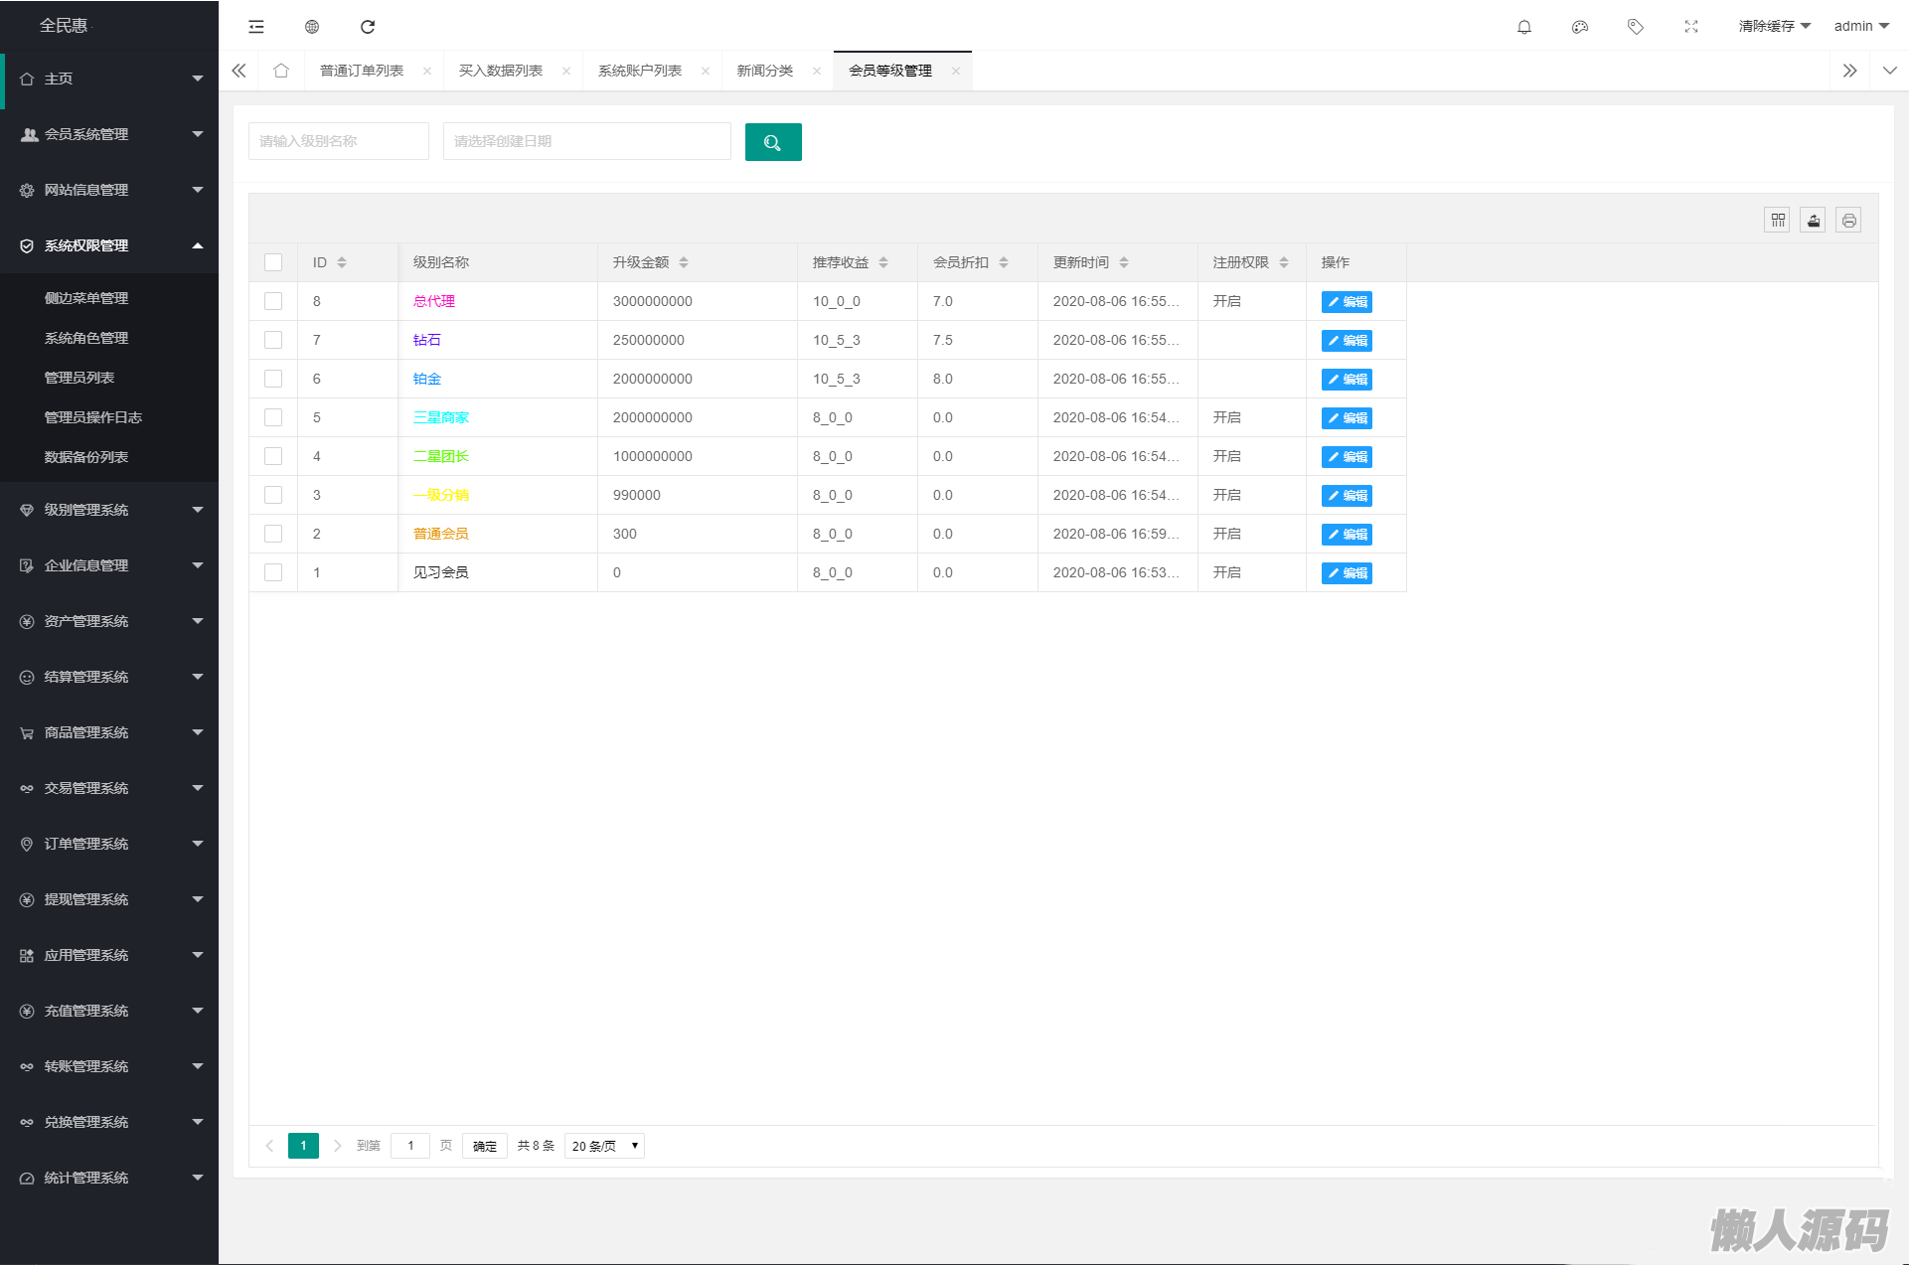Click the 请输入级别名称 input field
1909x1265 pixels.
(x=338, y=141)
